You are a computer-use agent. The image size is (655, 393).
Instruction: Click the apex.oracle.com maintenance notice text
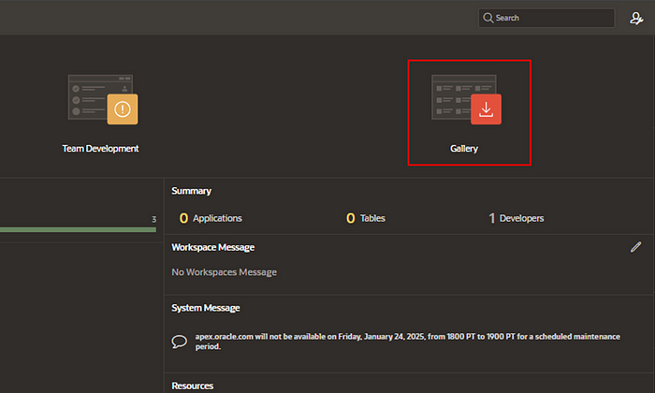(x=407, y=342)
